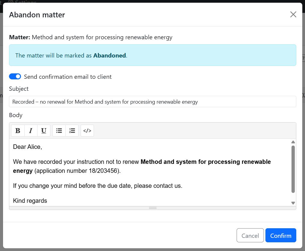This screenshot has height=251, width=305.
Task: Close the Abandon matter dialog with the X
Action: pos(293,14)
